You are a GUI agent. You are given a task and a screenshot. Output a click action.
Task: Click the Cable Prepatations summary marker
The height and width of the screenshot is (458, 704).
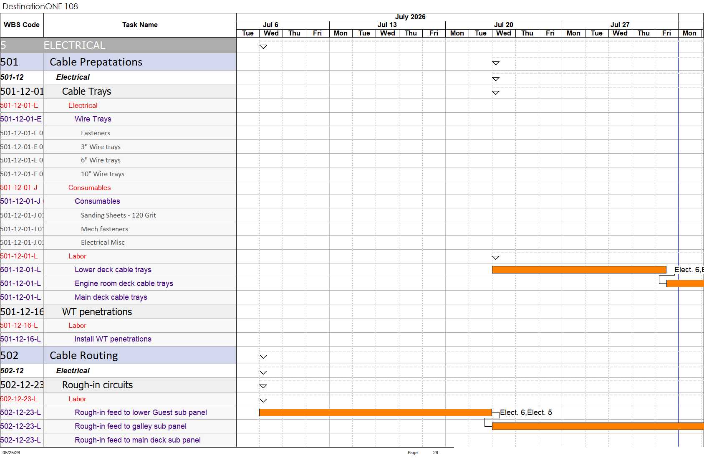(x=496, y=63)
